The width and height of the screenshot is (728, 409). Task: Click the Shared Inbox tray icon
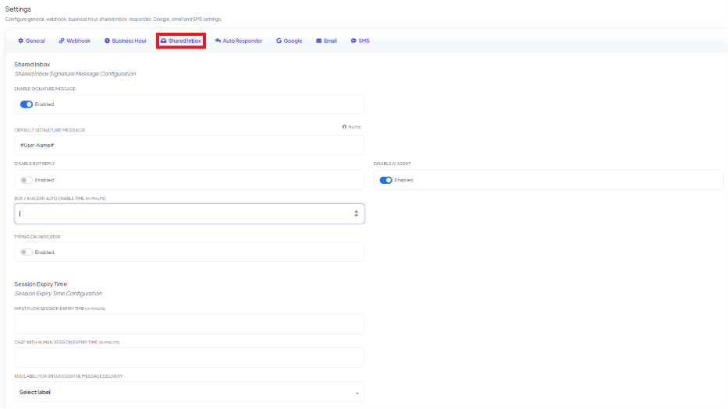click(x=163, y=41)
